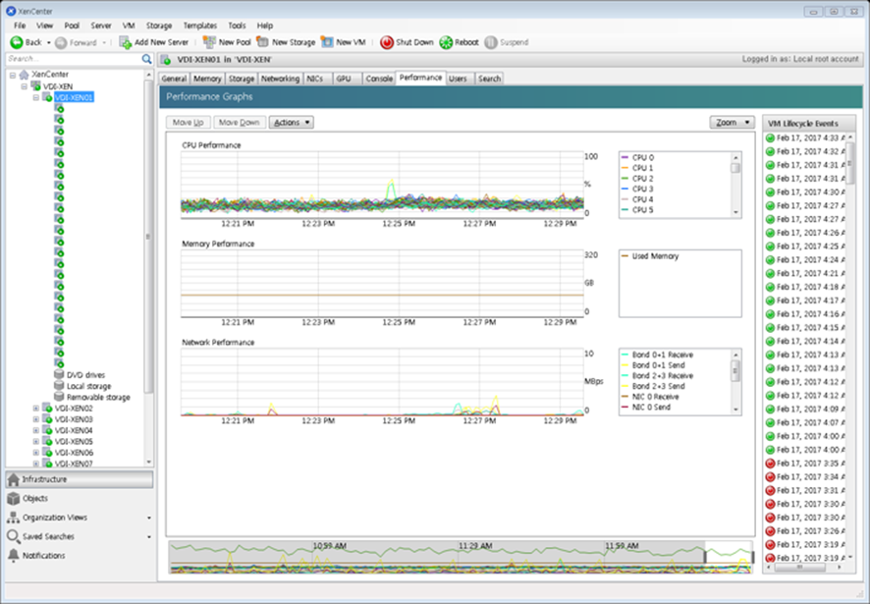The height and width of the screenshot is (604, 870).
Task: Open Organization Views dropdown arrow
Action: click(x=148, y=518)
